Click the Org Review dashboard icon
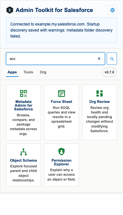Screen dimensions: 123x215 tap(100, 93)
